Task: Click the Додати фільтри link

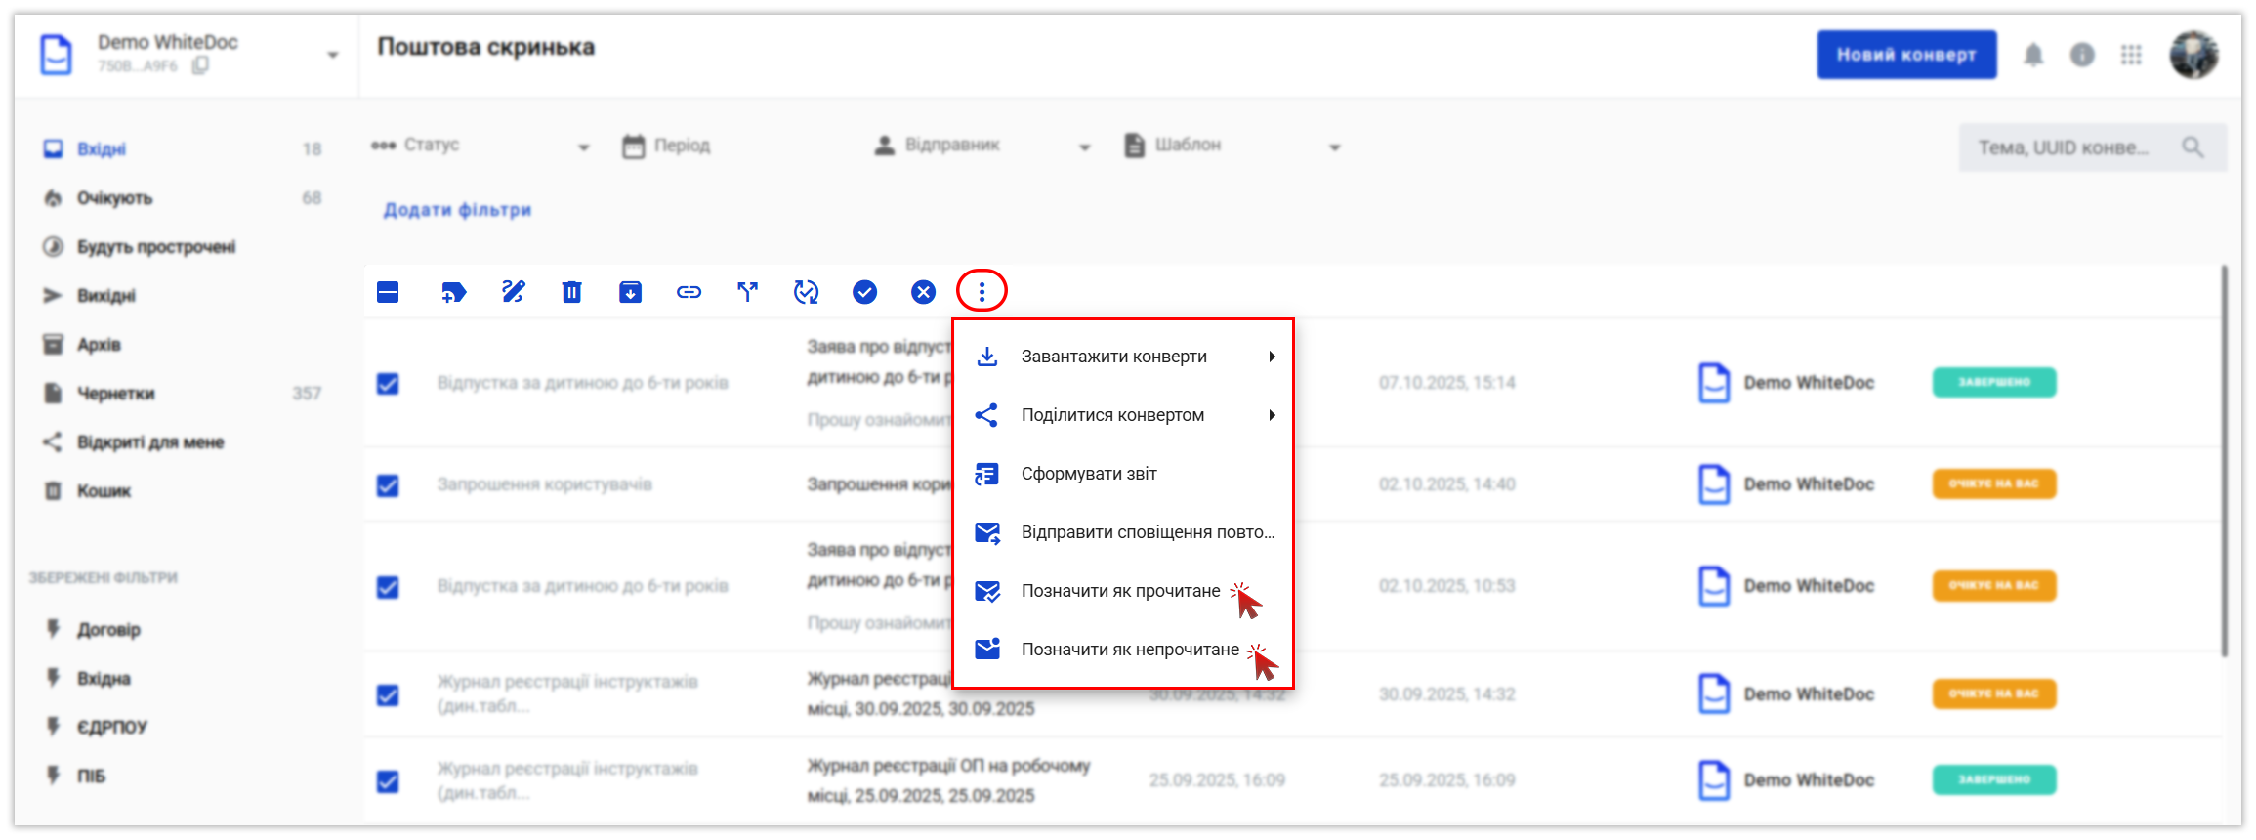Action: point(457,210)
